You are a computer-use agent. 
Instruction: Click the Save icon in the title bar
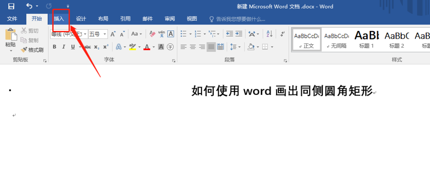[11, 6]
